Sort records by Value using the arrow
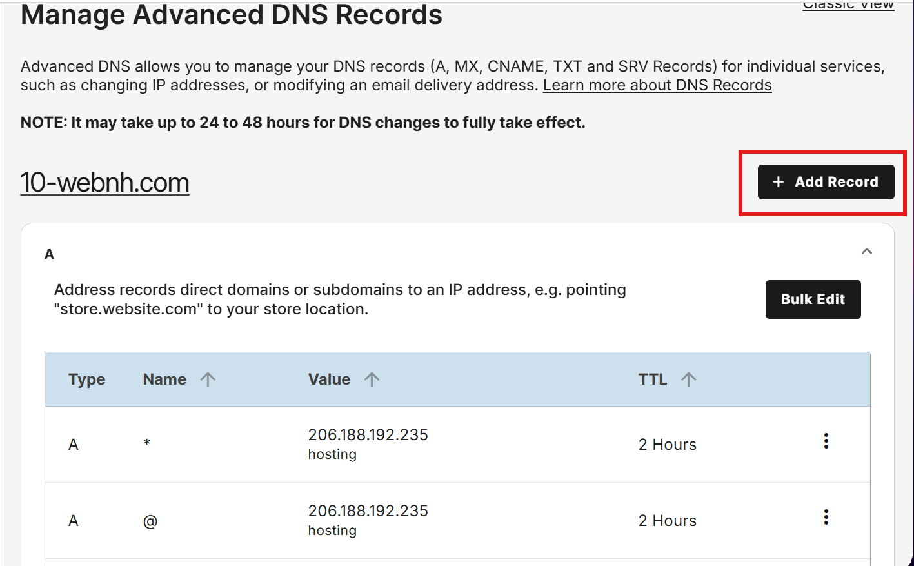This screenshot has width=914, height=566. [x=373, y=379]
